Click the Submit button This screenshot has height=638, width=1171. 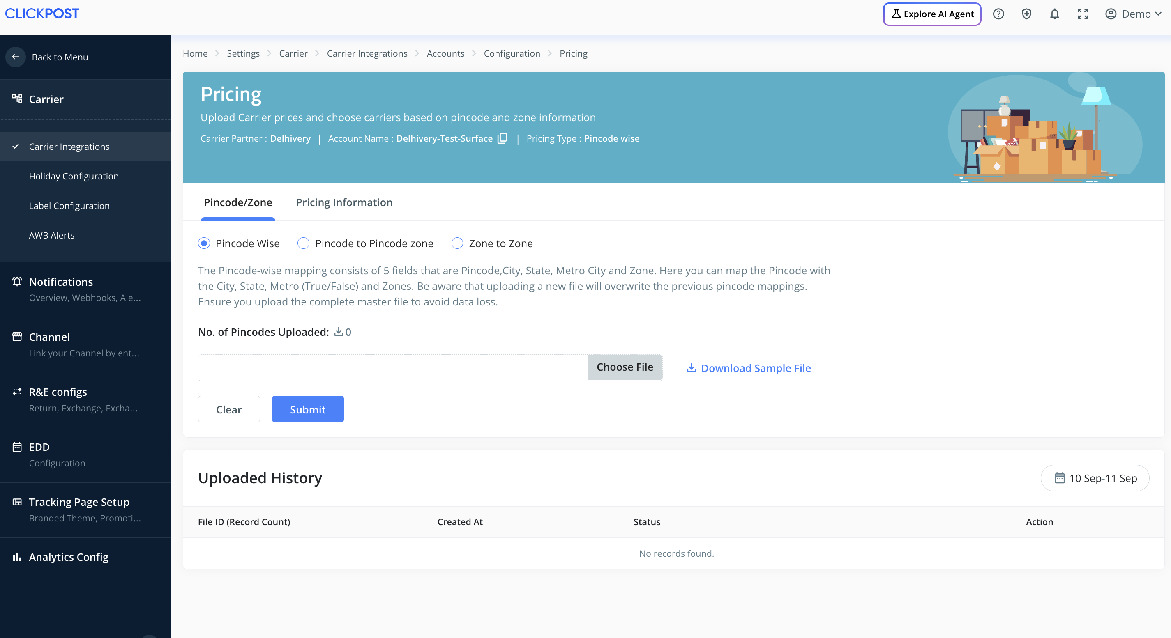pyautogui.click(x=307, y=409)
